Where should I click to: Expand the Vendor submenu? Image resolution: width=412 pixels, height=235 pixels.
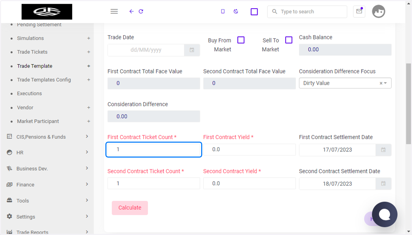tap(89, 108)
